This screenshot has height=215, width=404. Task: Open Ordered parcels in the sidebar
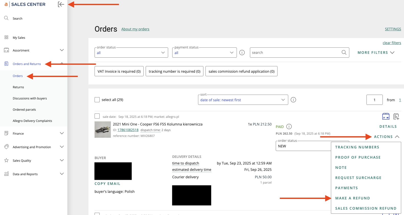pos(24,110)
